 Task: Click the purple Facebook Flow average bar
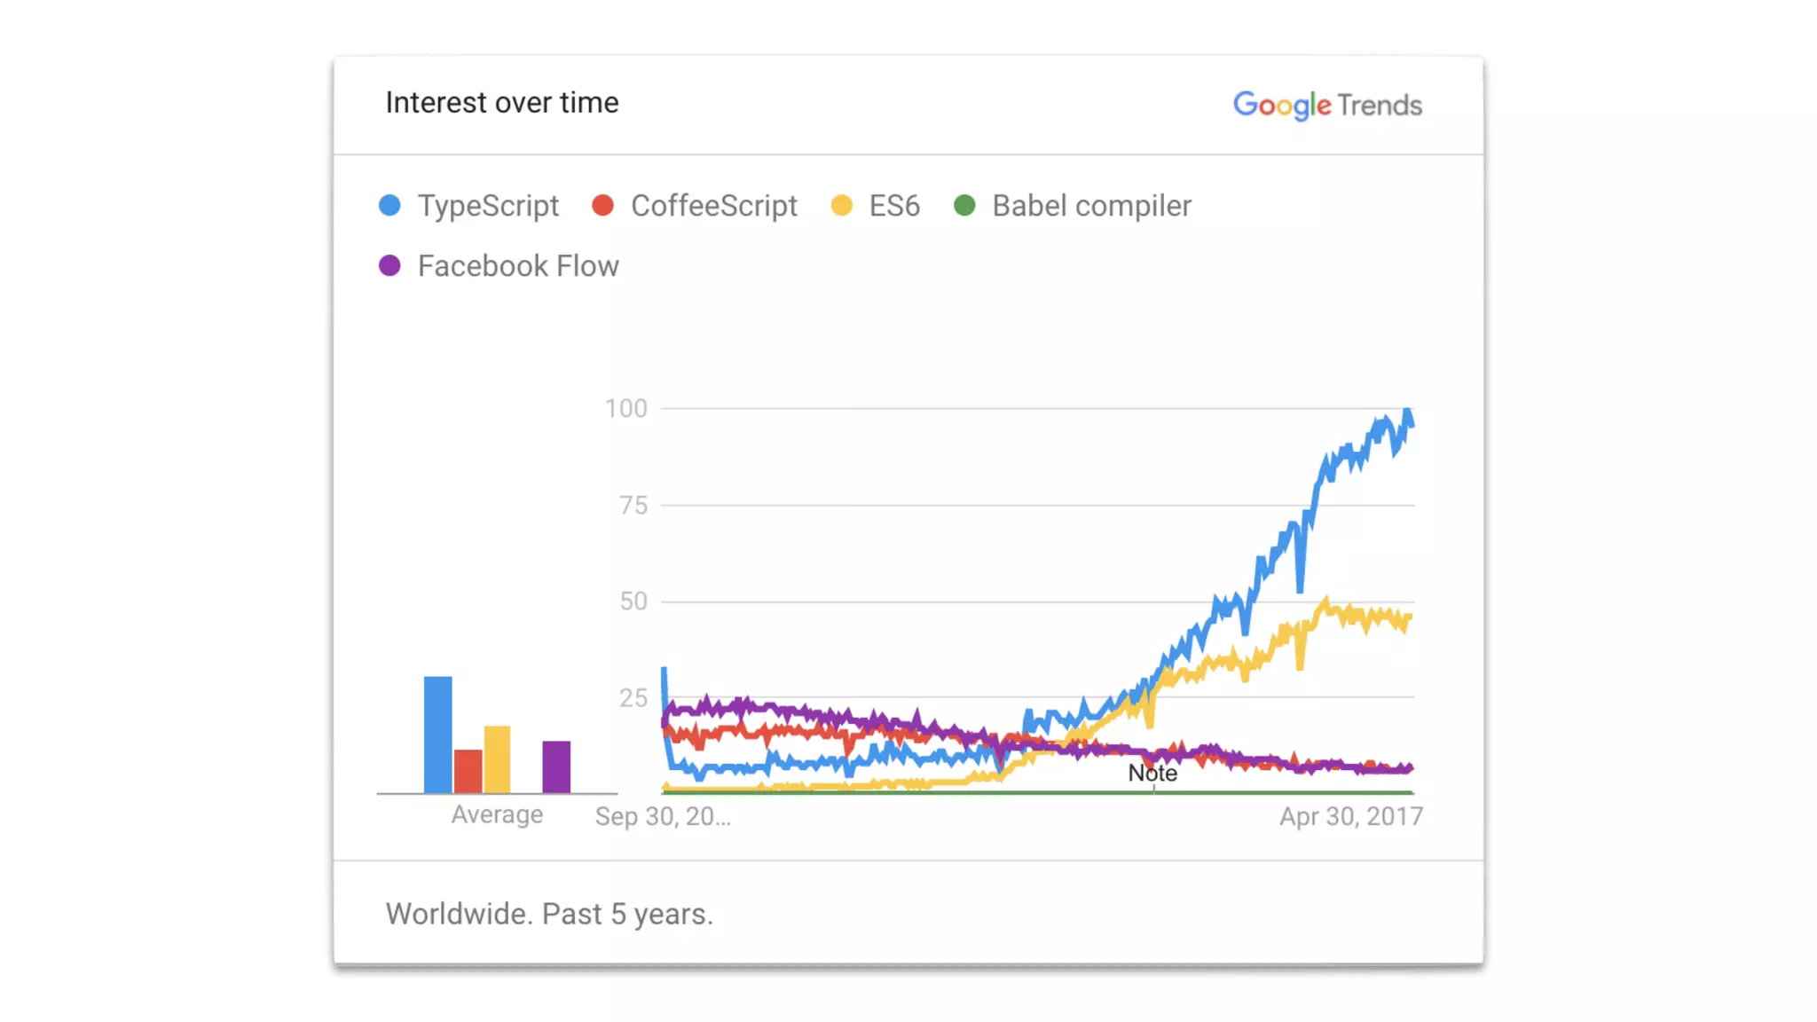556,766
